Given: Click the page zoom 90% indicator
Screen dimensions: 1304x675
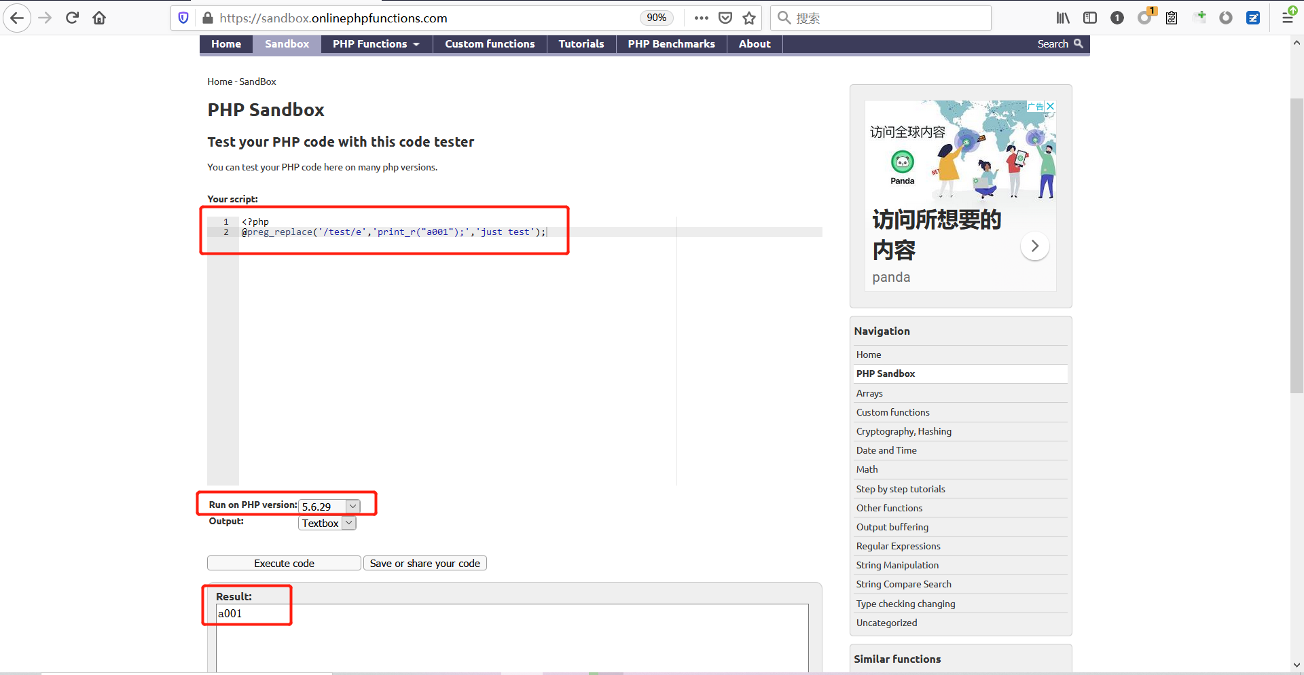Looking at the screenshot, I should tap(655, 18).
